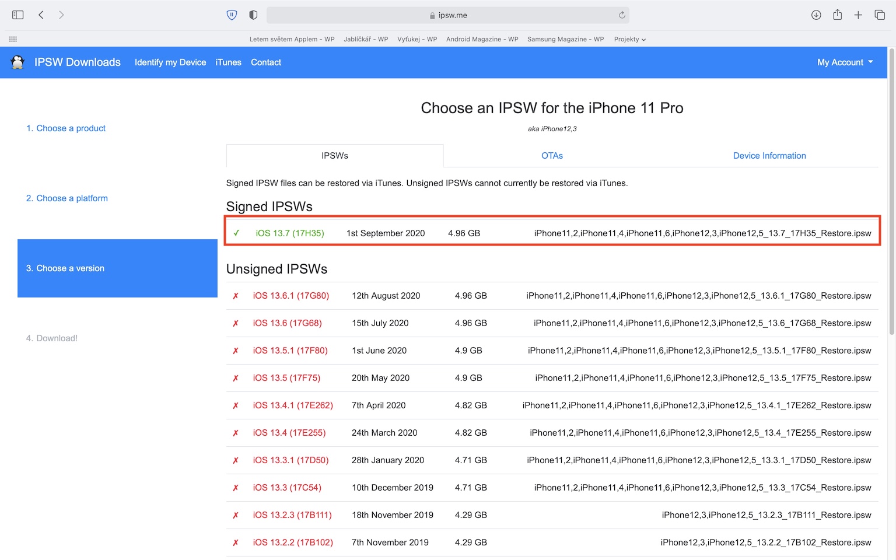Show the tab overview icon
This screenshot has height=560, width=896.
[x=880, y=15]
